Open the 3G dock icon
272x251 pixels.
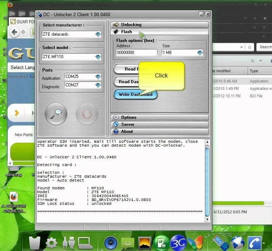pyautogui.click(x=178, y=243)
